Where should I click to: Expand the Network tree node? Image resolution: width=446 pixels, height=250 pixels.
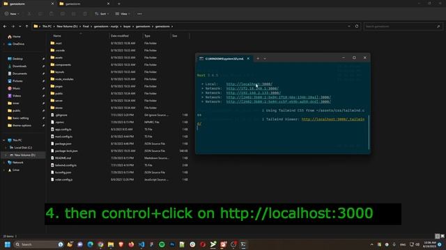3,162
